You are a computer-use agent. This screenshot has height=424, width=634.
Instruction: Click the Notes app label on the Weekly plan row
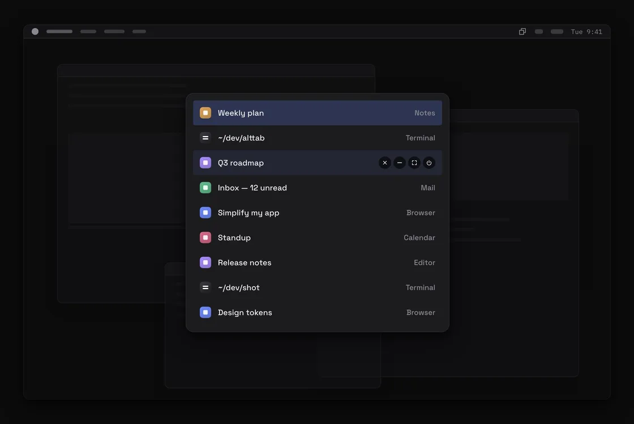click(x=425, y=113)
